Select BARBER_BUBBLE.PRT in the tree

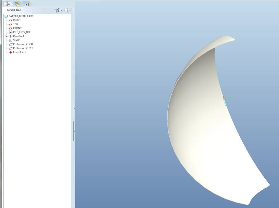point(21,16)
